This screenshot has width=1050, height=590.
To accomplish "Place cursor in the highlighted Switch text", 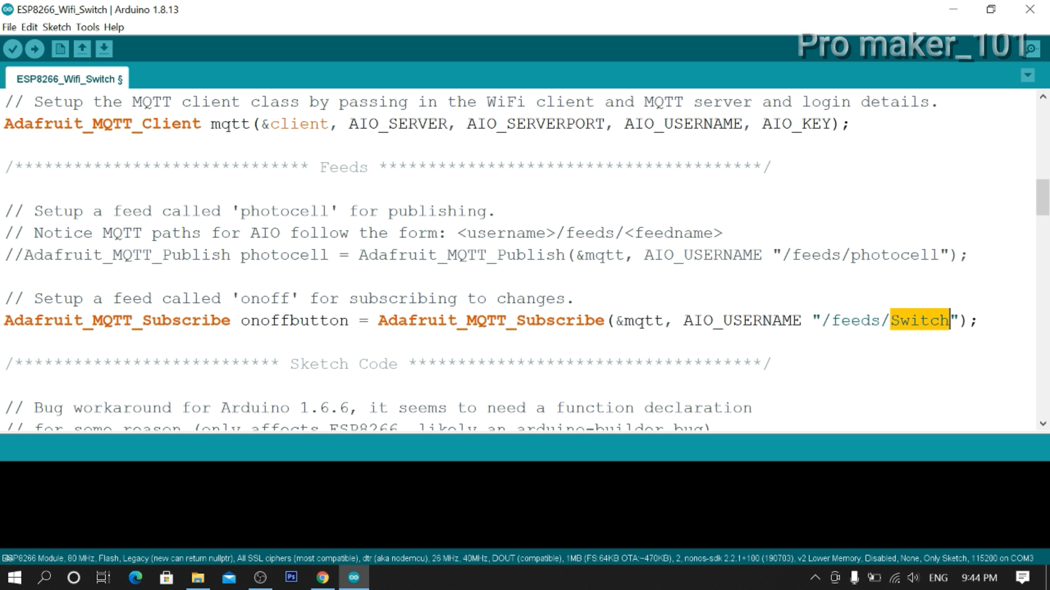I will 920,320.
